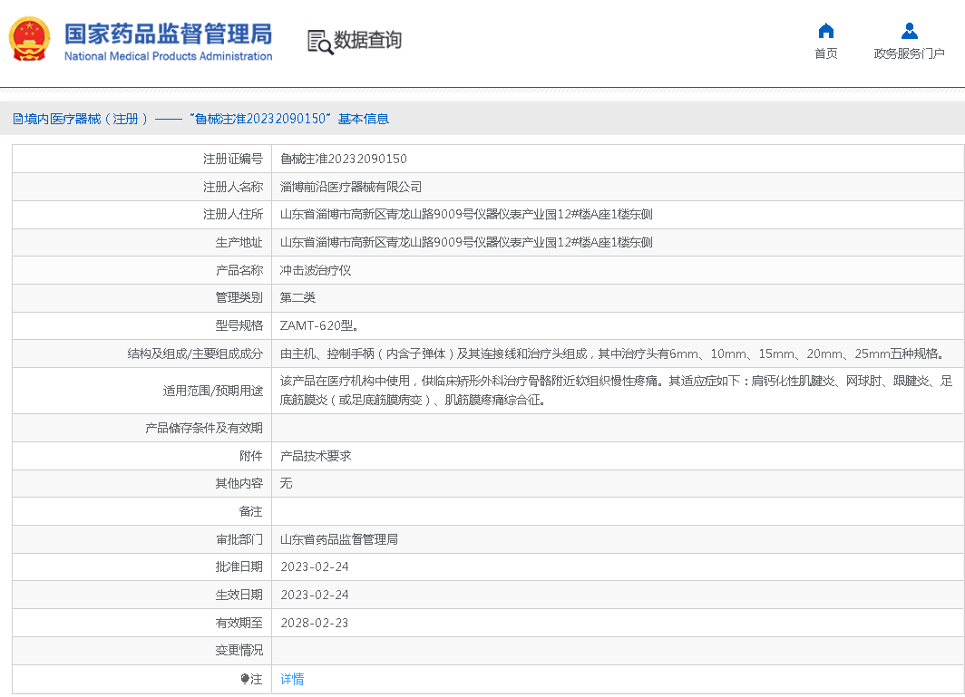The width and height of the screenshot is (965, 697).
Task: Click the 数据查询 magnifier document icon
Action: coord(319,42)
